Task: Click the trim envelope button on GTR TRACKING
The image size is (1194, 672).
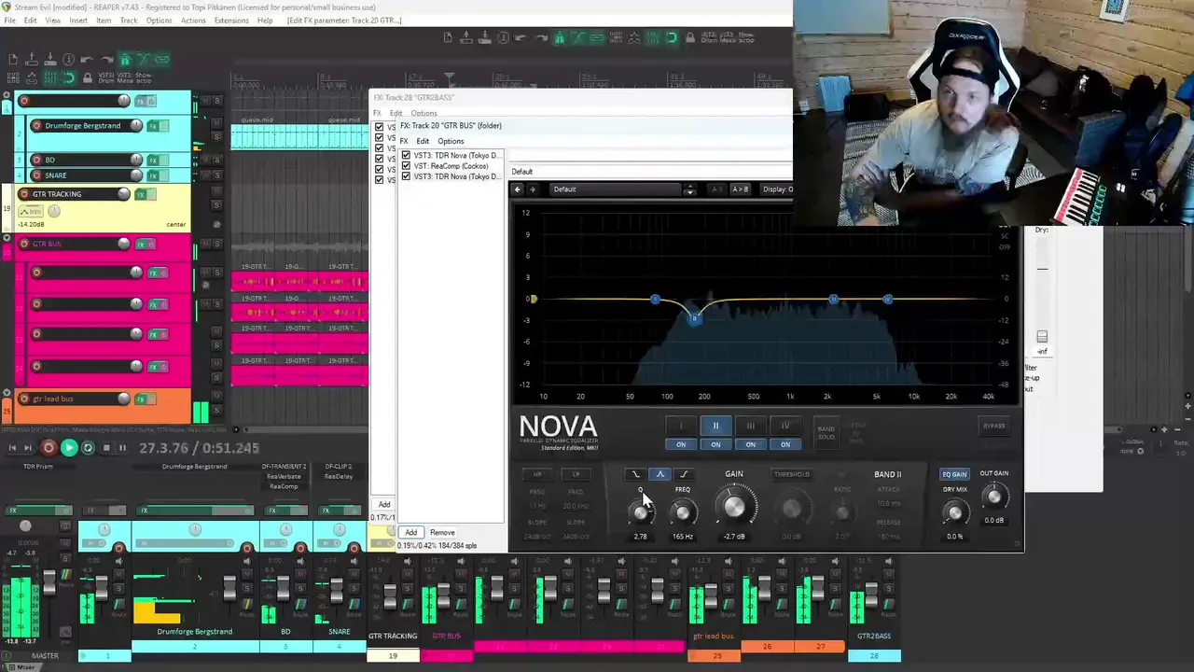Action: point(32,212)
